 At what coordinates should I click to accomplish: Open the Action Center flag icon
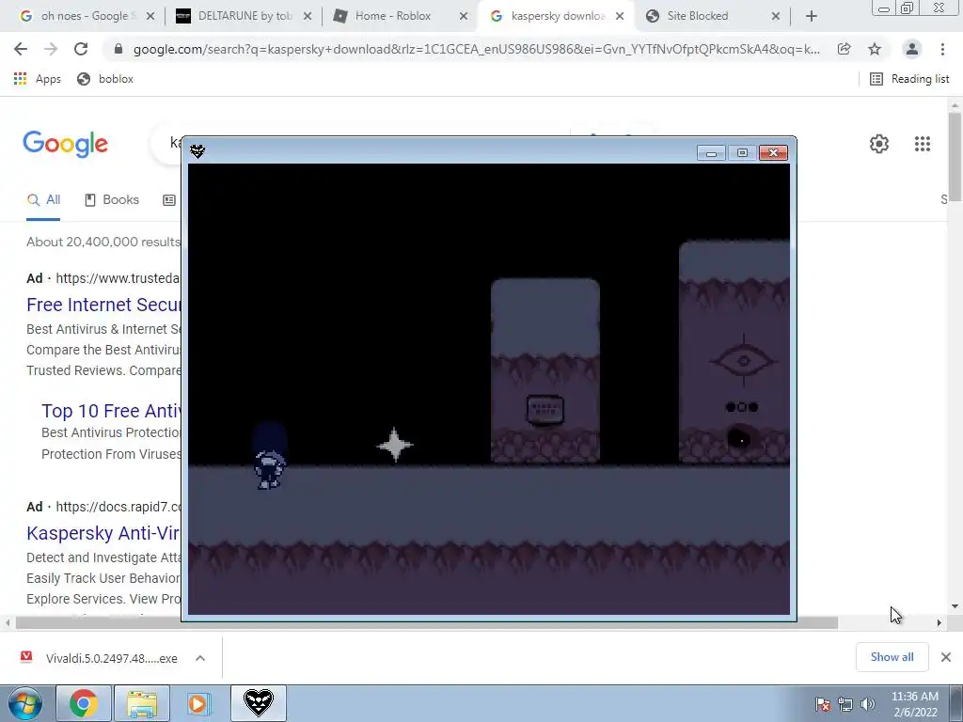click(822, 704)
